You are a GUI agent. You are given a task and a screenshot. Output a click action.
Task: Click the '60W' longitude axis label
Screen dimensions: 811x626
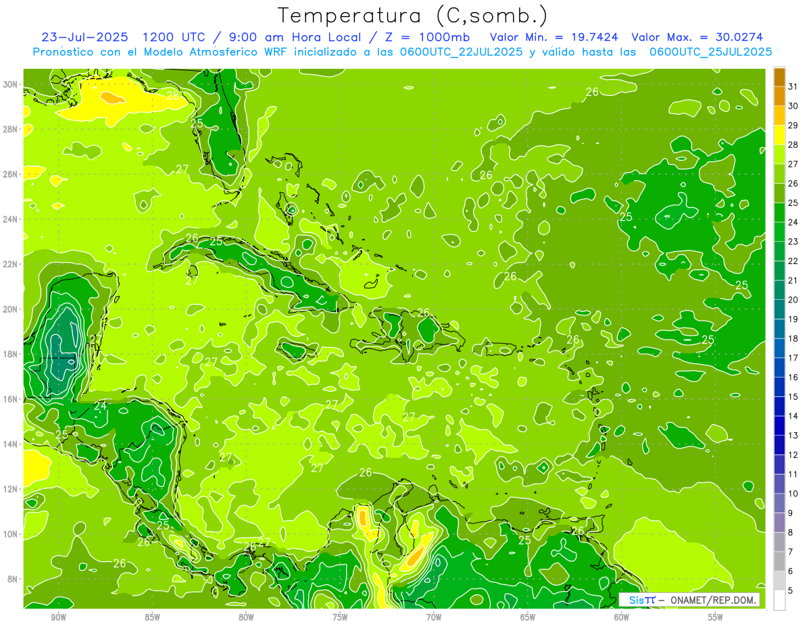click(x=622, y=618)
